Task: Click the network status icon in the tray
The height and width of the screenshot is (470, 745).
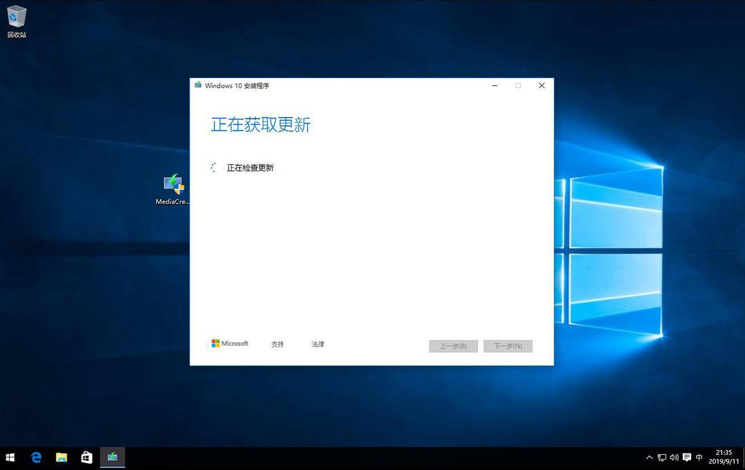Action: click(x=662, y=457)
